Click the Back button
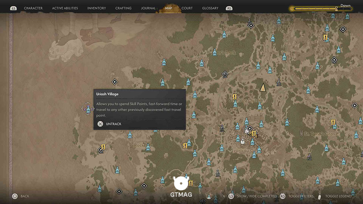Image resolution: width=363 pixels, height=204 pixels. 21,196
